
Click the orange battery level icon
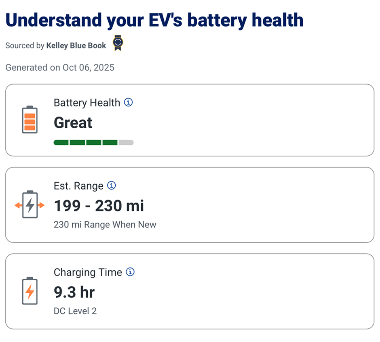30,120
